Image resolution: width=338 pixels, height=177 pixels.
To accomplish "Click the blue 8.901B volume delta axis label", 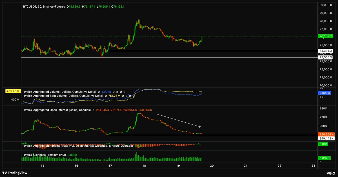I will click(325, 93).
